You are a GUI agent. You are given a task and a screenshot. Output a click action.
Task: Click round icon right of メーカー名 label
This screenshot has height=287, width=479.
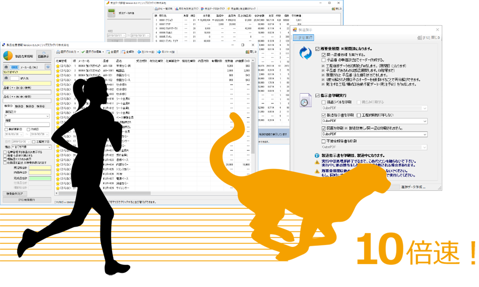click(47, 67)
